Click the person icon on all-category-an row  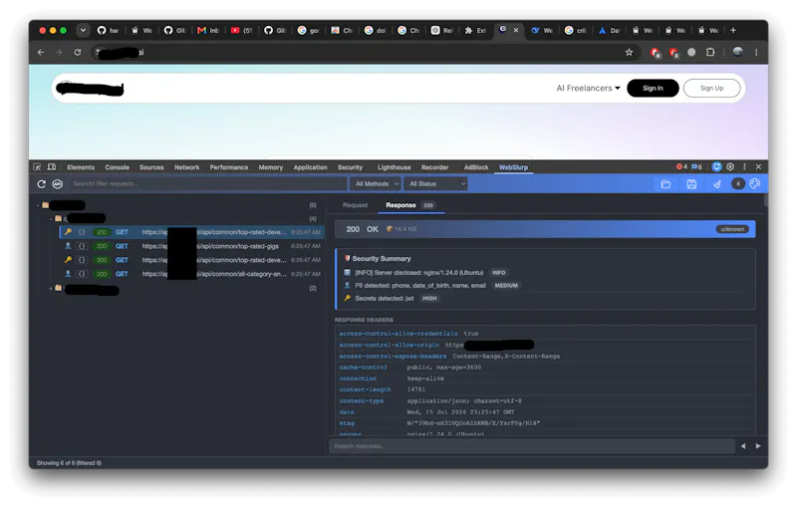[x=68, y=273]
